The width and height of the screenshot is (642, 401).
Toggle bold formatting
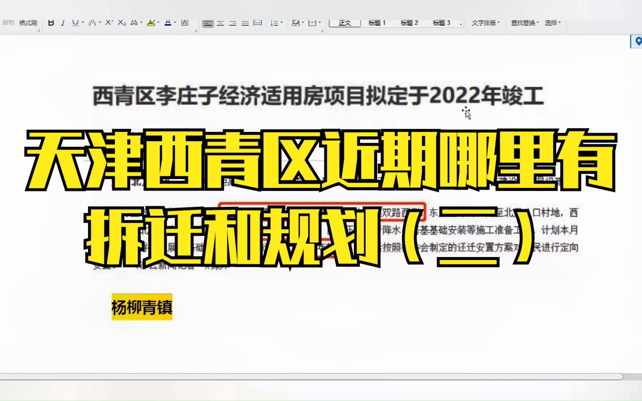click(51, 23)
